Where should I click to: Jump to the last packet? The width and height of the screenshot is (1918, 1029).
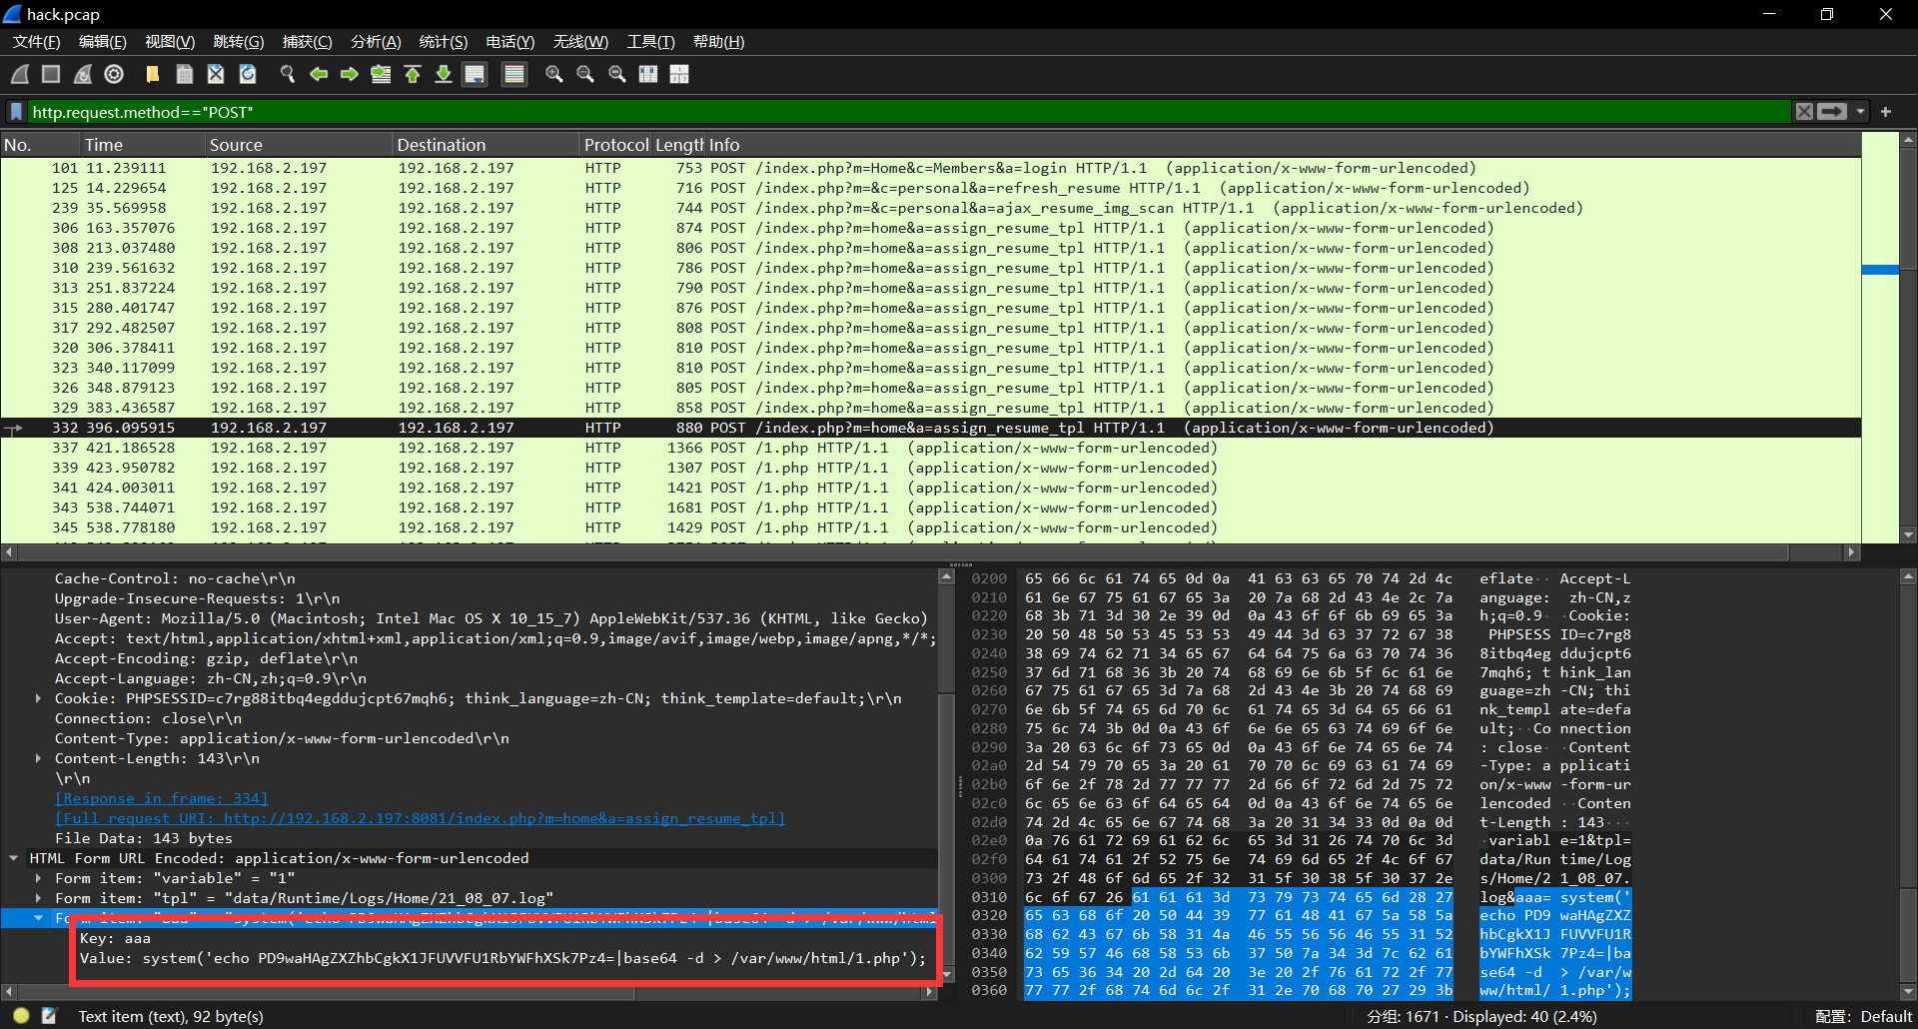[444, 74]
